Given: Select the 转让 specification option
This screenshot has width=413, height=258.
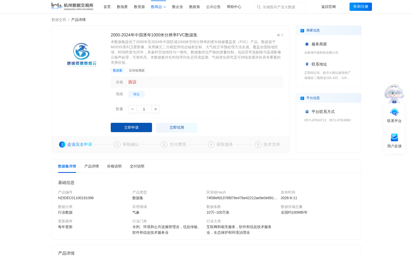Looking at the screenshot, I should 137,94.
